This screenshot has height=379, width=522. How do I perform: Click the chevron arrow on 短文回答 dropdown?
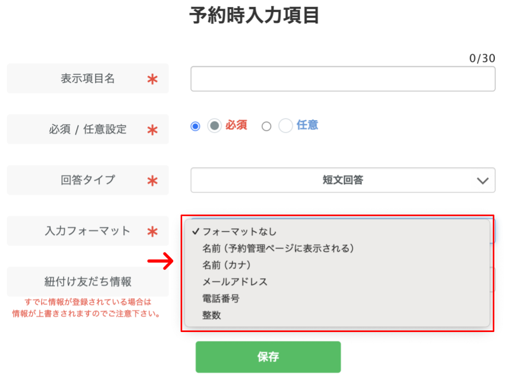tap(482, 181)
